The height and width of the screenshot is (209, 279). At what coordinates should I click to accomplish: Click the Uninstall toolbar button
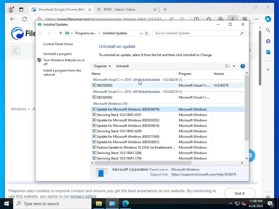click(x=122, y=66)
